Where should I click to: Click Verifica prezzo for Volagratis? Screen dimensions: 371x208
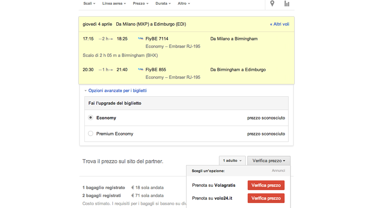coord(266,185)
